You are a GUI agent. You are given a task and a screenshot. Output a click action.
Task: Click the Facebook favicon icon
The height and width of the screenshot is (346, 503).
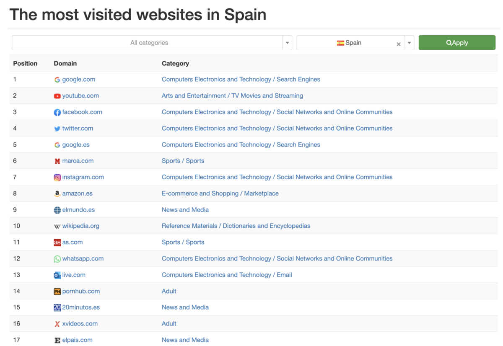pos(57,112)
